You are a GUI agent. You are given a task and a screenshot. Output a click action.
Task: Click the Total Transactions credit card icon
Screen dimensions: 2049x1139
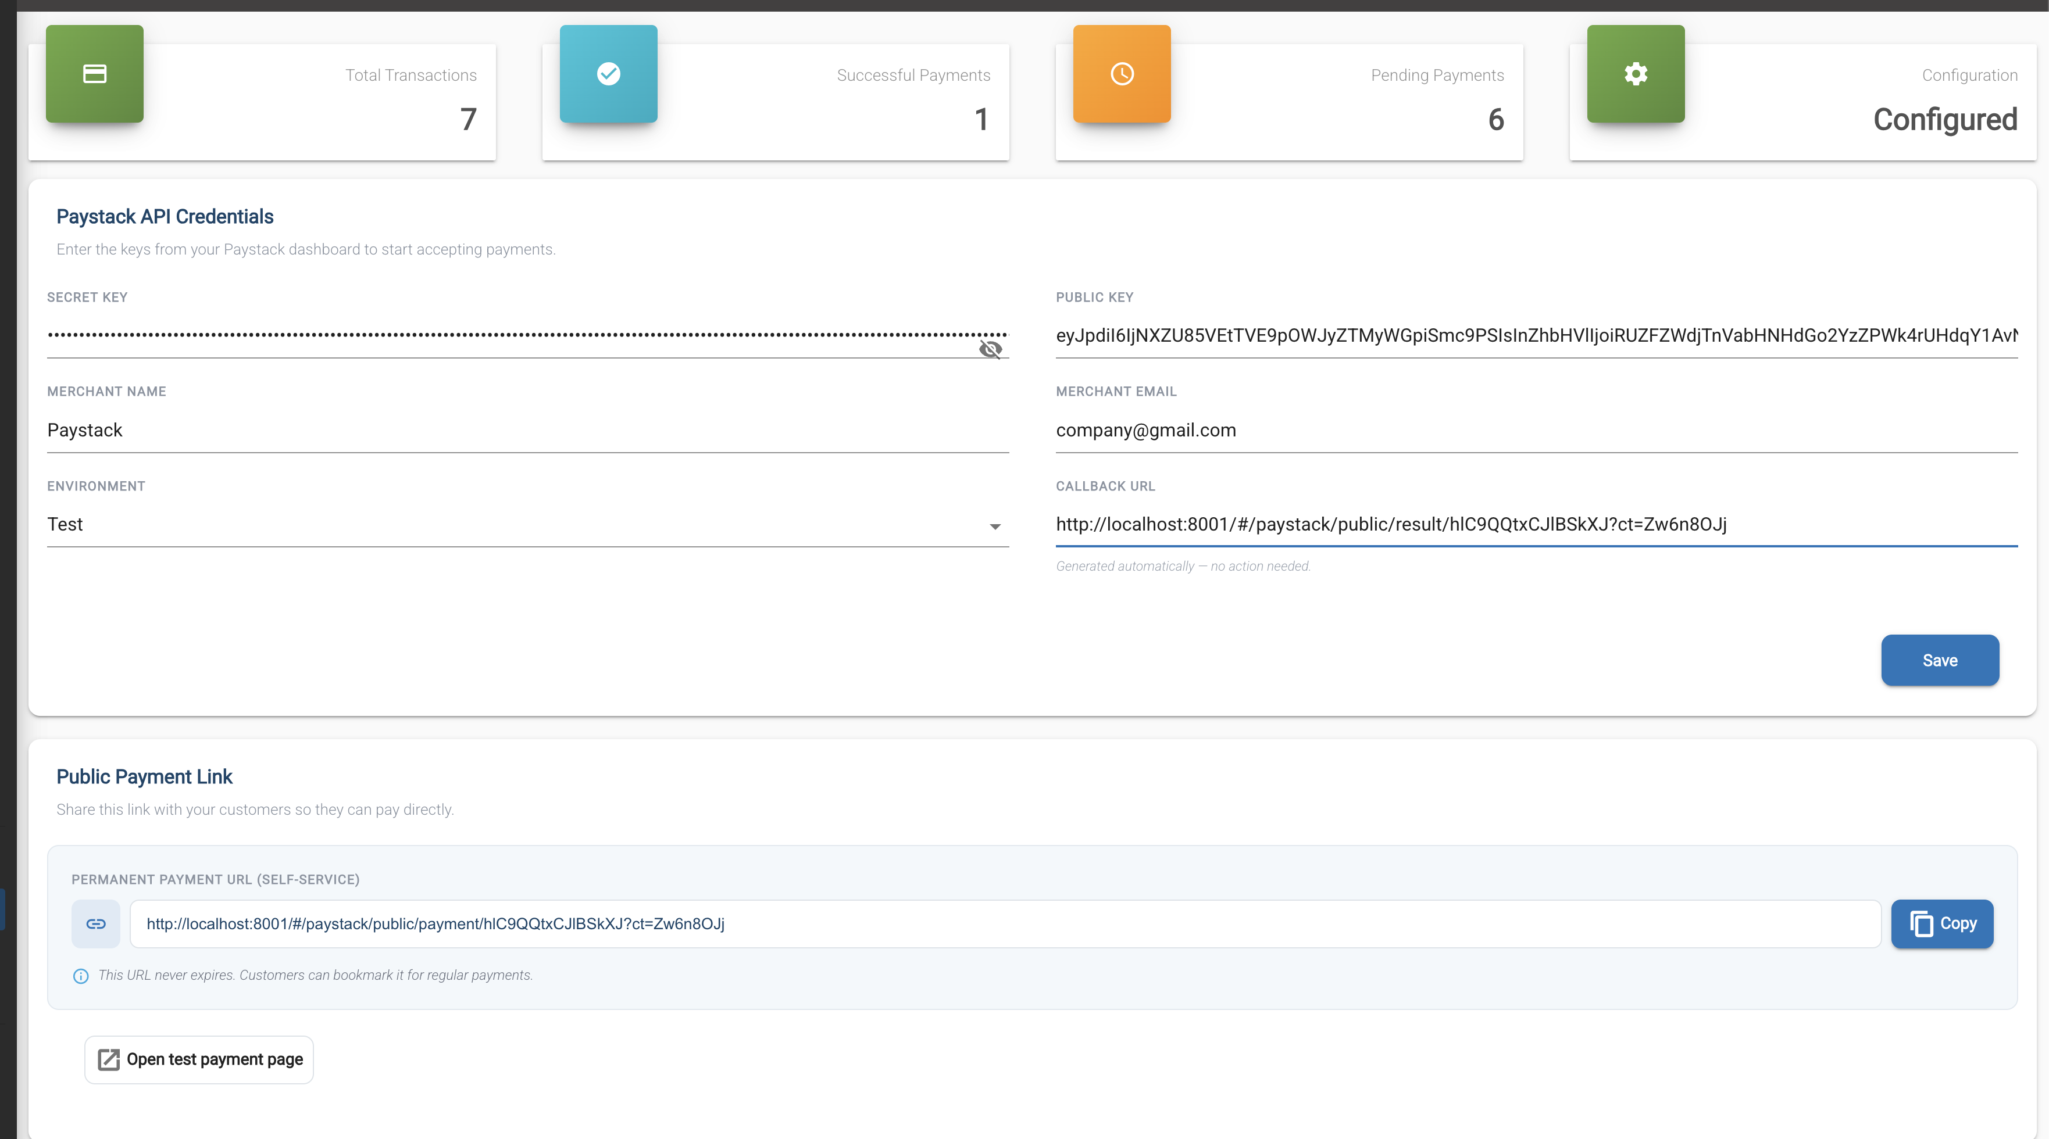(95, 74)
